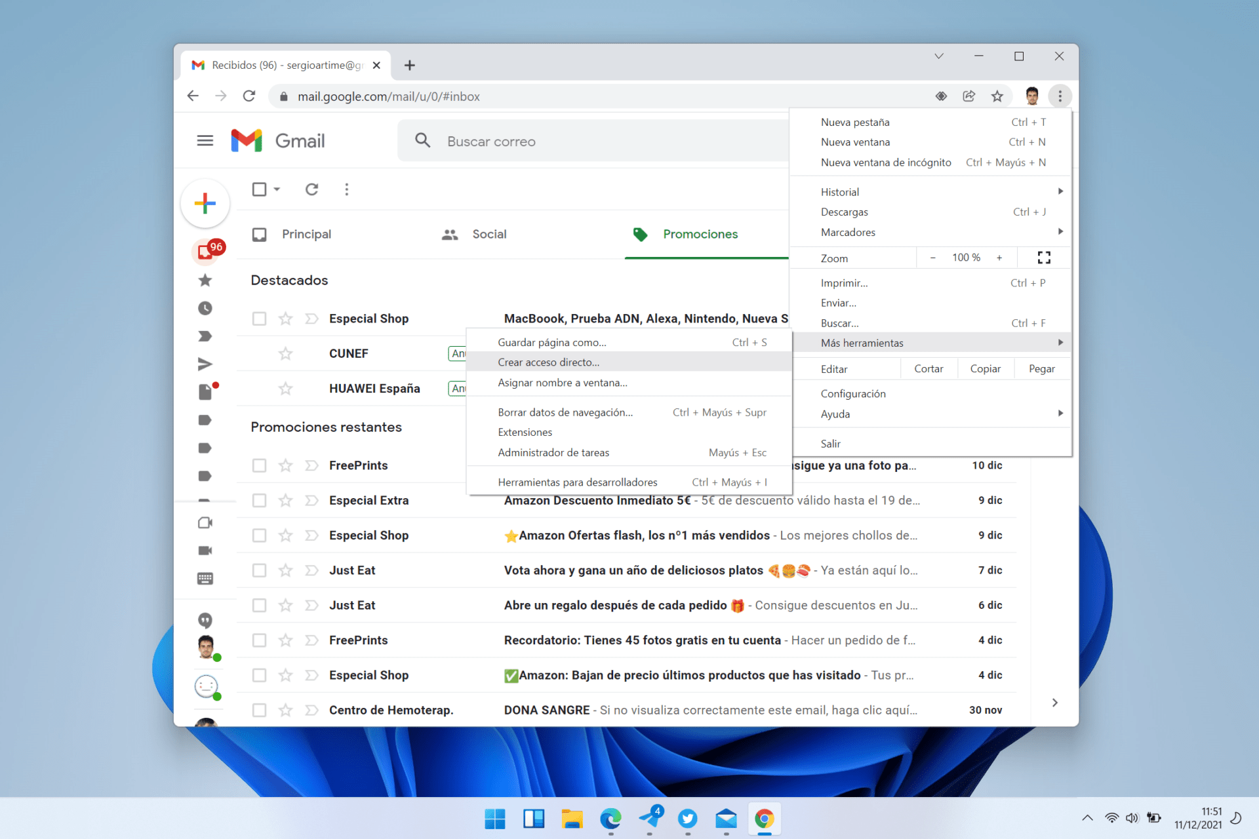Select all emails with the top checkbox
Screen dimensions: 1259x839
[259, 189]
